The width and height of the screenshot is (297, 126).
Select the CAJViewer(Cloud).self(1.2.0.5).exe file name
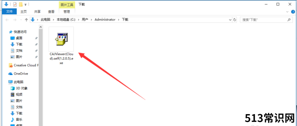pyautogui.click(x=61, y=58)
